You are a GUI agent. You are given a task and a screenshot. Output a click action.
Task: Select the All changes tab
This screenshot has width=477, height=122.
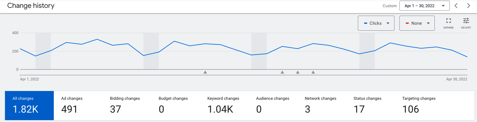click(x=29, y=105)
